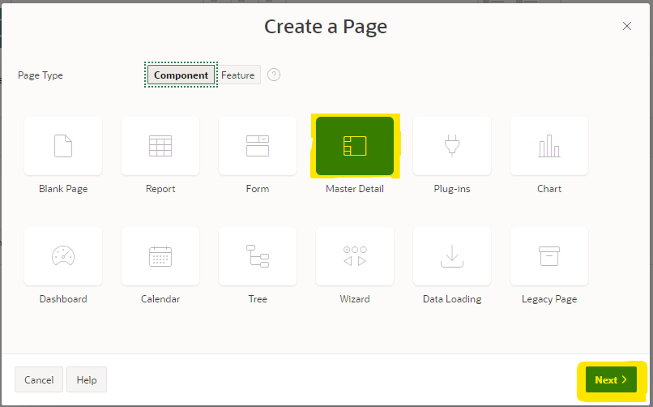Image resolution: width=653 pixels, height=407 pixels.
Task: Open Page Type help question mark
Action: pyautogui.click(x=274, y=75)
